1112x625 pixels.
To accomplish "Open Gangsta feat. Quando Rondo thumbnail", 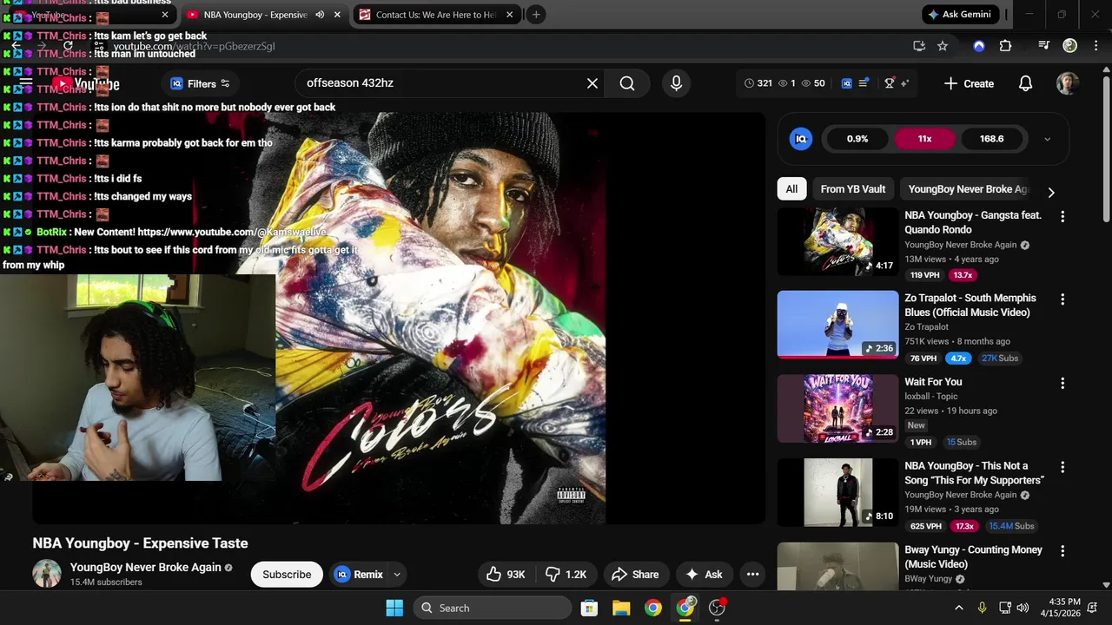I will click(837, 241).
